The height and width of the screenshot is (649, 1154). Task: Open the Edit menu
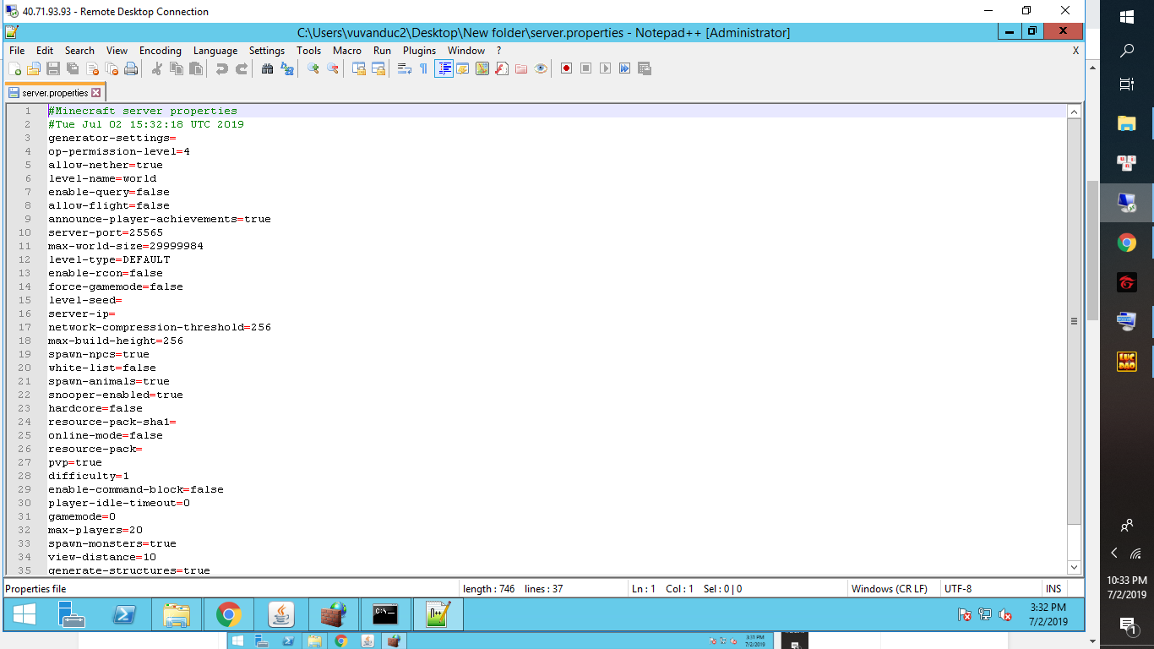pyautogui.click(x=45, y=51)
